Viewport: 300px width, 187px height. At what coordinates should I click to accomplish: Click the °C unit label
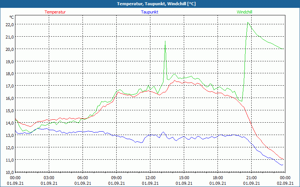(12, 17)
